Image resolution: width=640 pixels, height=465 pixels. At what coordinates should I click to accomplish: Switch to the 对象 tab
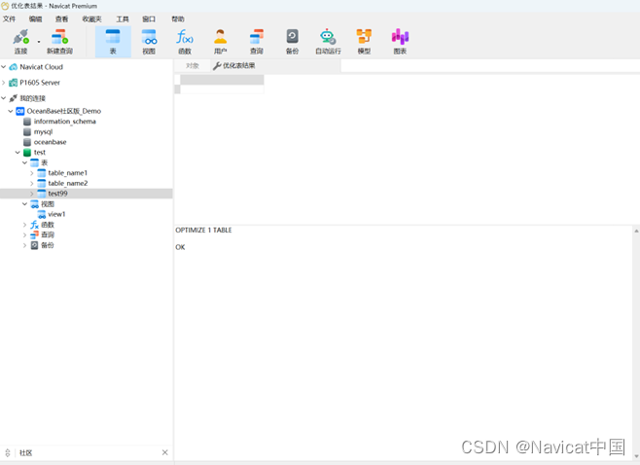[x=193, y=65]
